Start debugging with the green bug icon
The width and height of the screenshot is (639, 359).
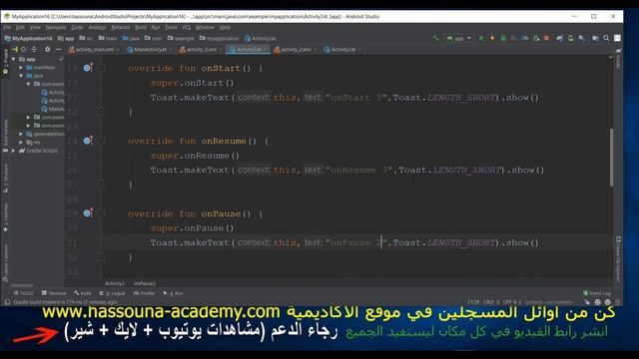click(503, 38)
